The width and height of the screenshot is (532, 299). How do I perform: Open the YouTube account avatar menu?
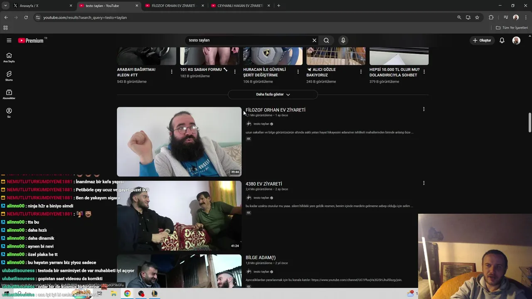516,40
